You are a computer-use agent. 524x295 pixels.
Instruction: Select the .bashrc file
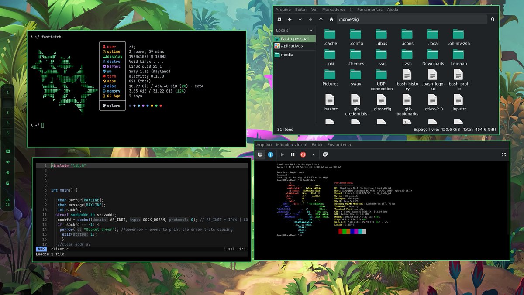point(330,103)
